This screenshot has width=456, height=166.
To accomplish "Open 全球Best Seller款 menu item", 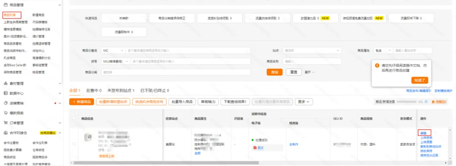I will coord(15,65).
